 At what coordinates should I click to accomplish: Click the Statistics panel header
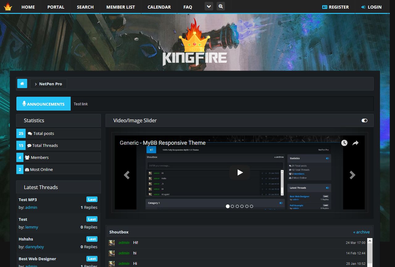pyautogui.click(x=59, y=120)
